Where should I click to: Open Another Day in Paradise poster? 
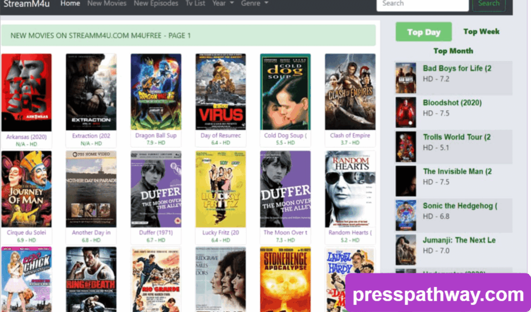tap(91, 189)
